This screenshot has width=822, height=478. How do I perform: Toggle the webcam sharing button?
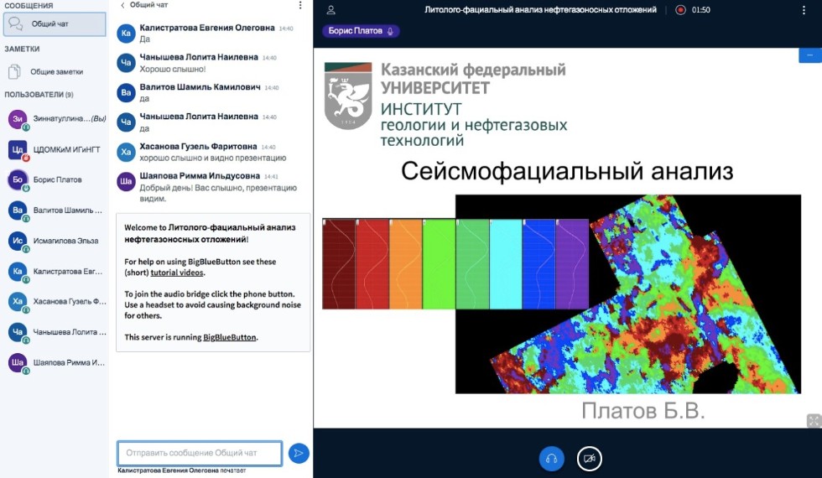click(590, 458)
